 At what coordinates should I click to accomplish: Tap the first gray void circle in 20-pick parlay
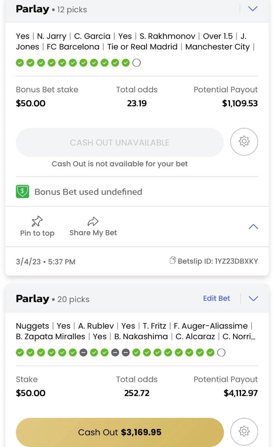pyautogui.click(x=83, y=352)
